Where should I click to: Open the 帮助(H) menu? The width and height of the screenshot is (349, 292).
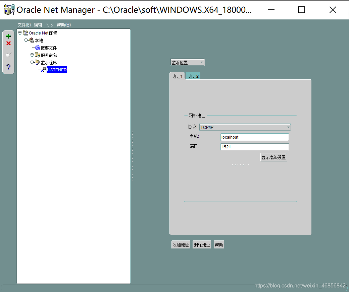pos(64,25)
